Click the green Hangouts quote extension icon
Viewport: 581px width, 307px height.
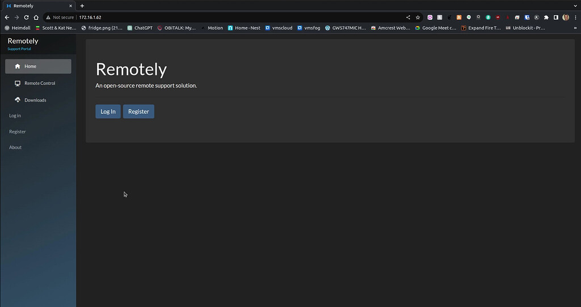tap(469, 18)
